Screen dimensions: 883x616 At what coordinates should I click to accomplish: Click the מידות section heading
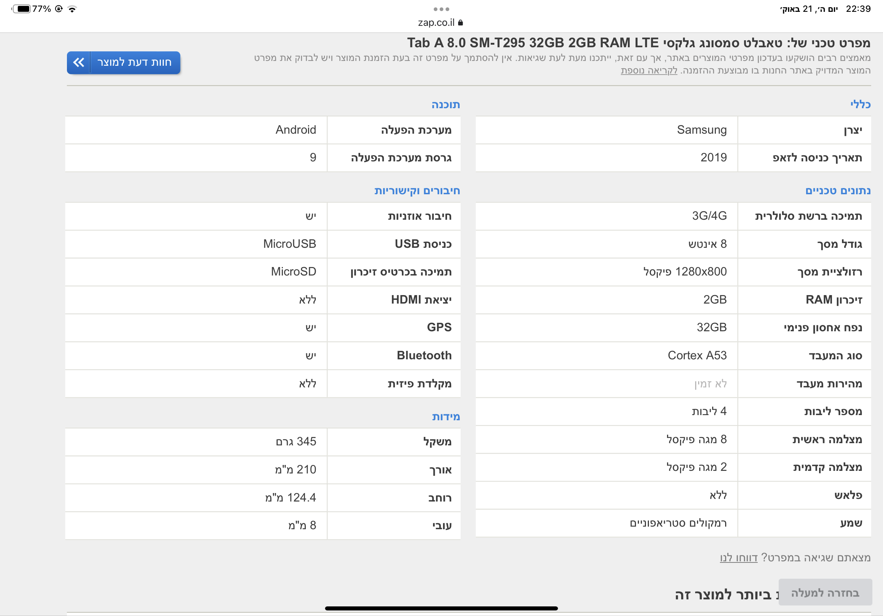(x=445, y=416)
